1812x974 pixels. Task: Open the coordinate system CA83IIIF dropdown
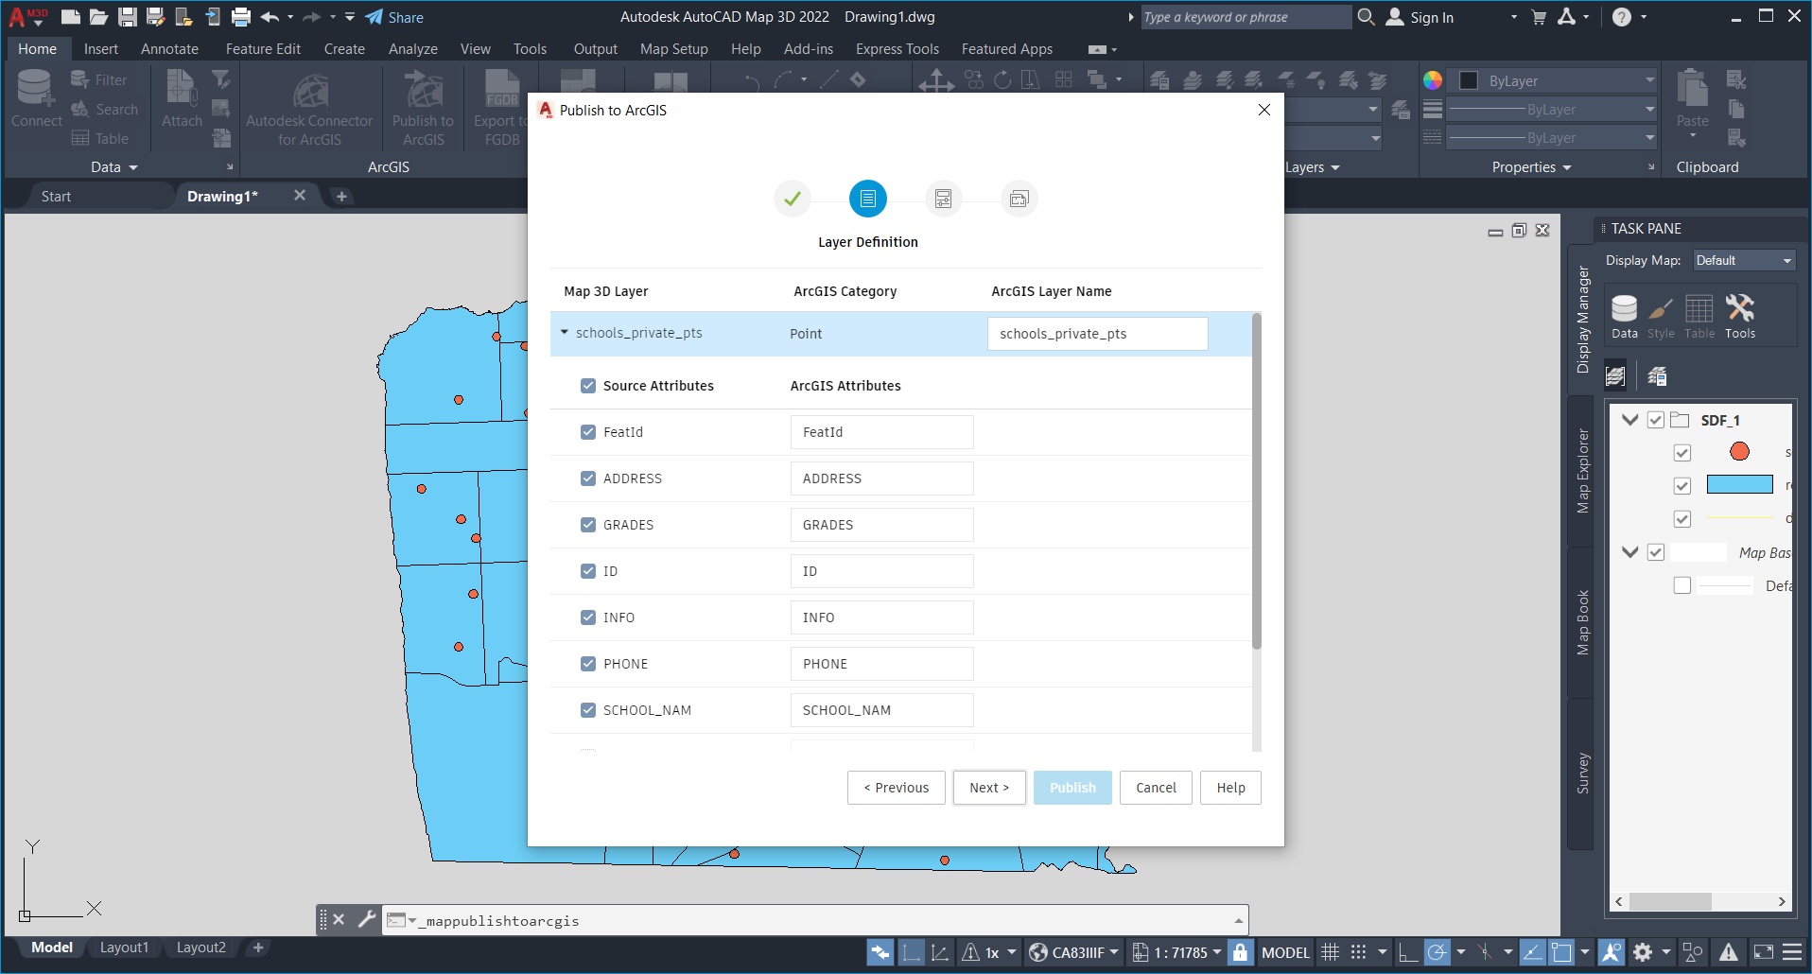pyautogui.click(x=1073, y=952)
